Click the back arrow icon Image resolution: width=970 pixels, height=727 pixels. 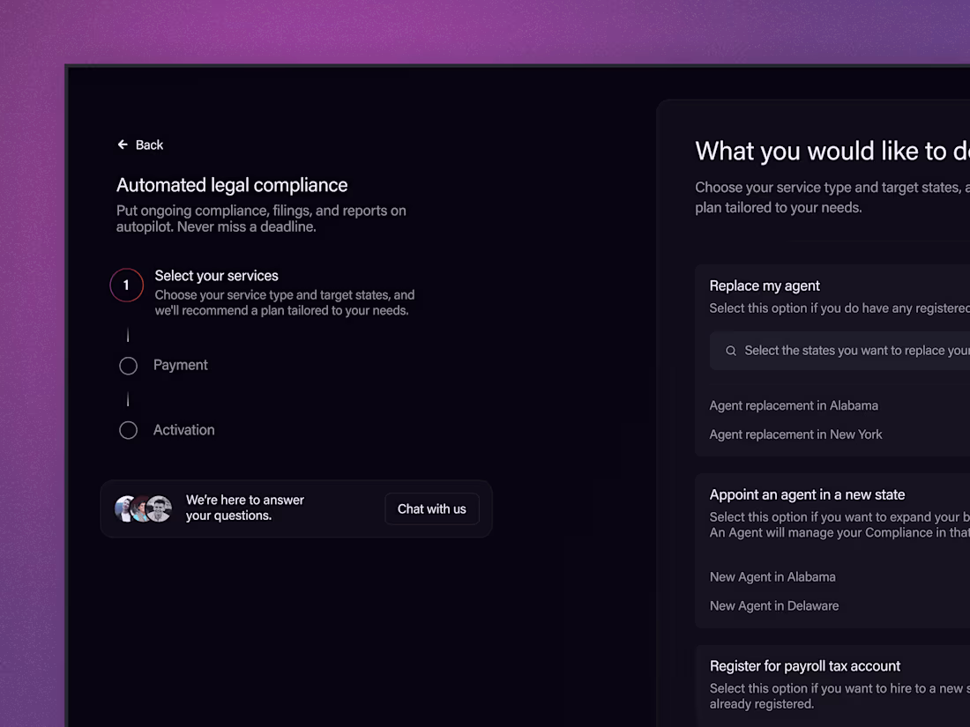(123, 145)
